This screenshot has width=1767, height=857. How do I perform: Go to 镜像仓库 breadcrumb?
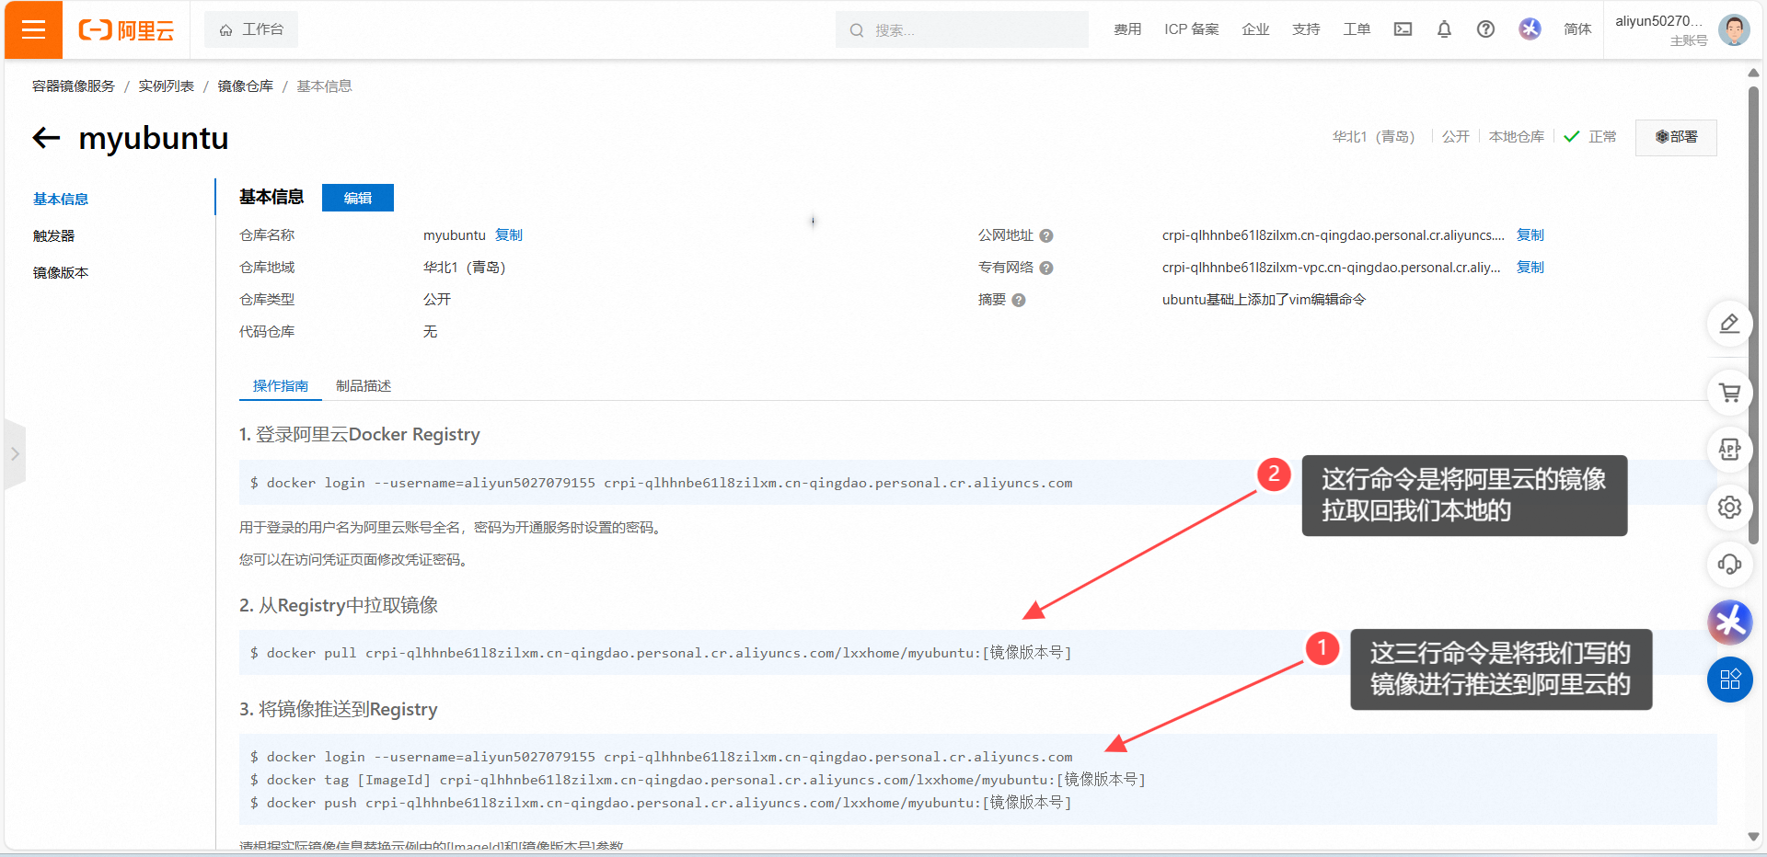pos(245,86)
